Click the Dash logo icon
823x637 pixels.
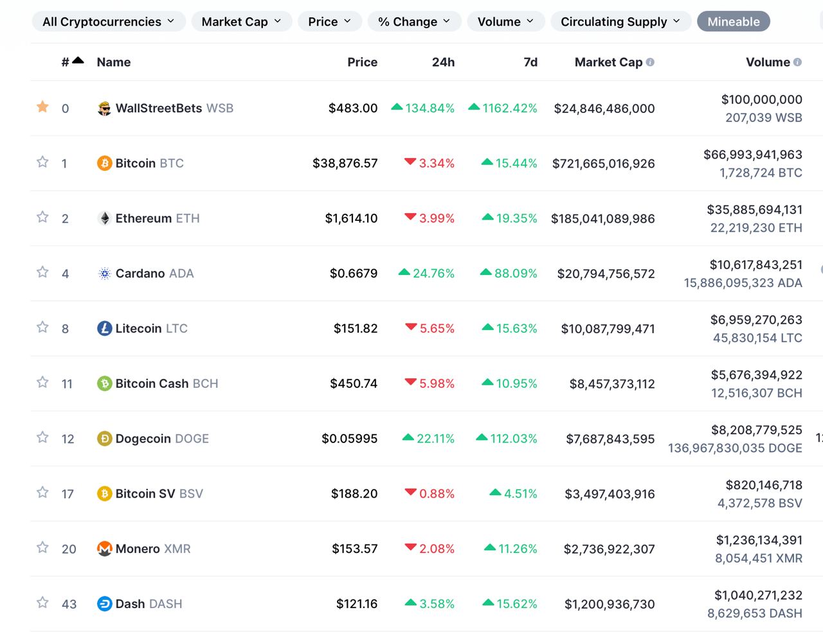(x=104, y=604)
